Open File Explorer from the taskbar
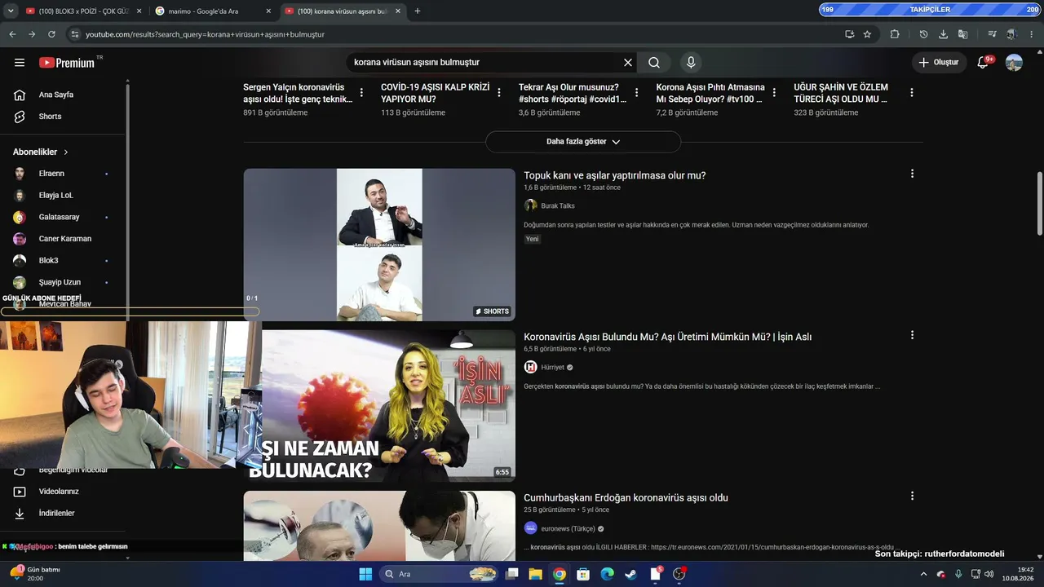 tap(535, 574)
